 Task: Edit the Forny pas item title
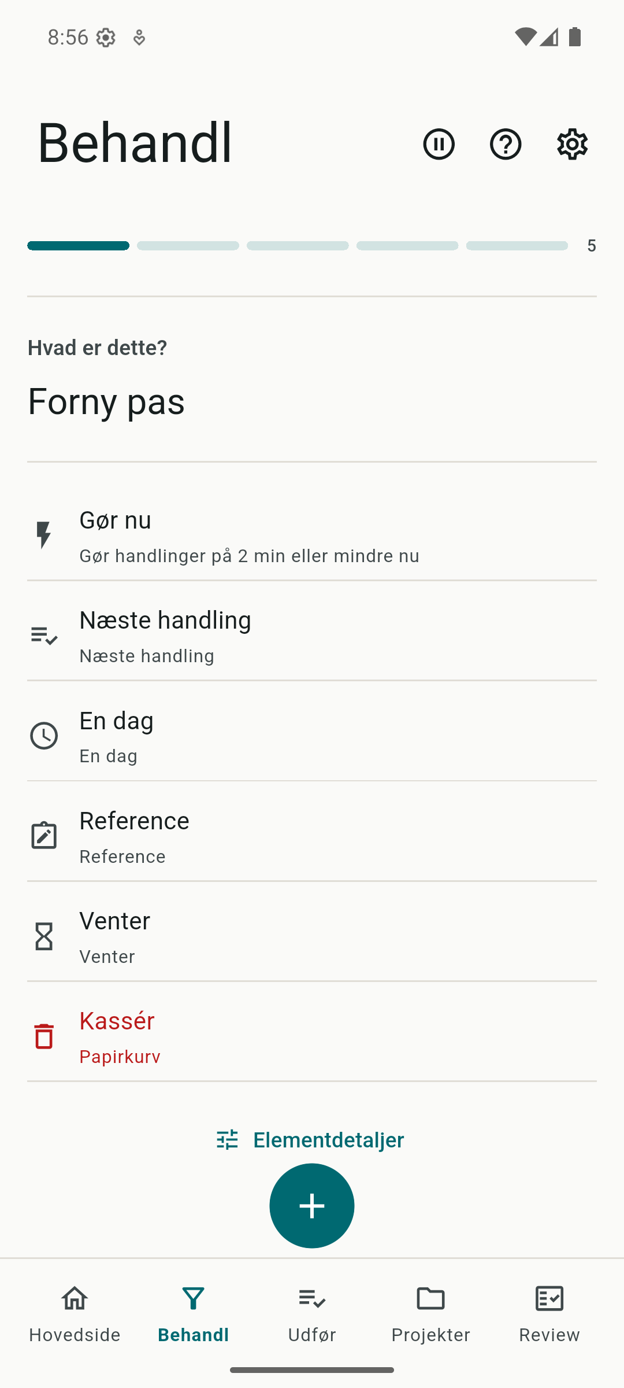coord(106,401)
